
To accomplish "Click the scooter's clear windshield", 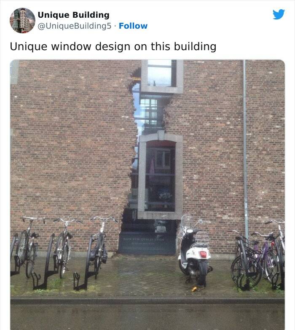I will pyautogui.click(x=187, y=221).
